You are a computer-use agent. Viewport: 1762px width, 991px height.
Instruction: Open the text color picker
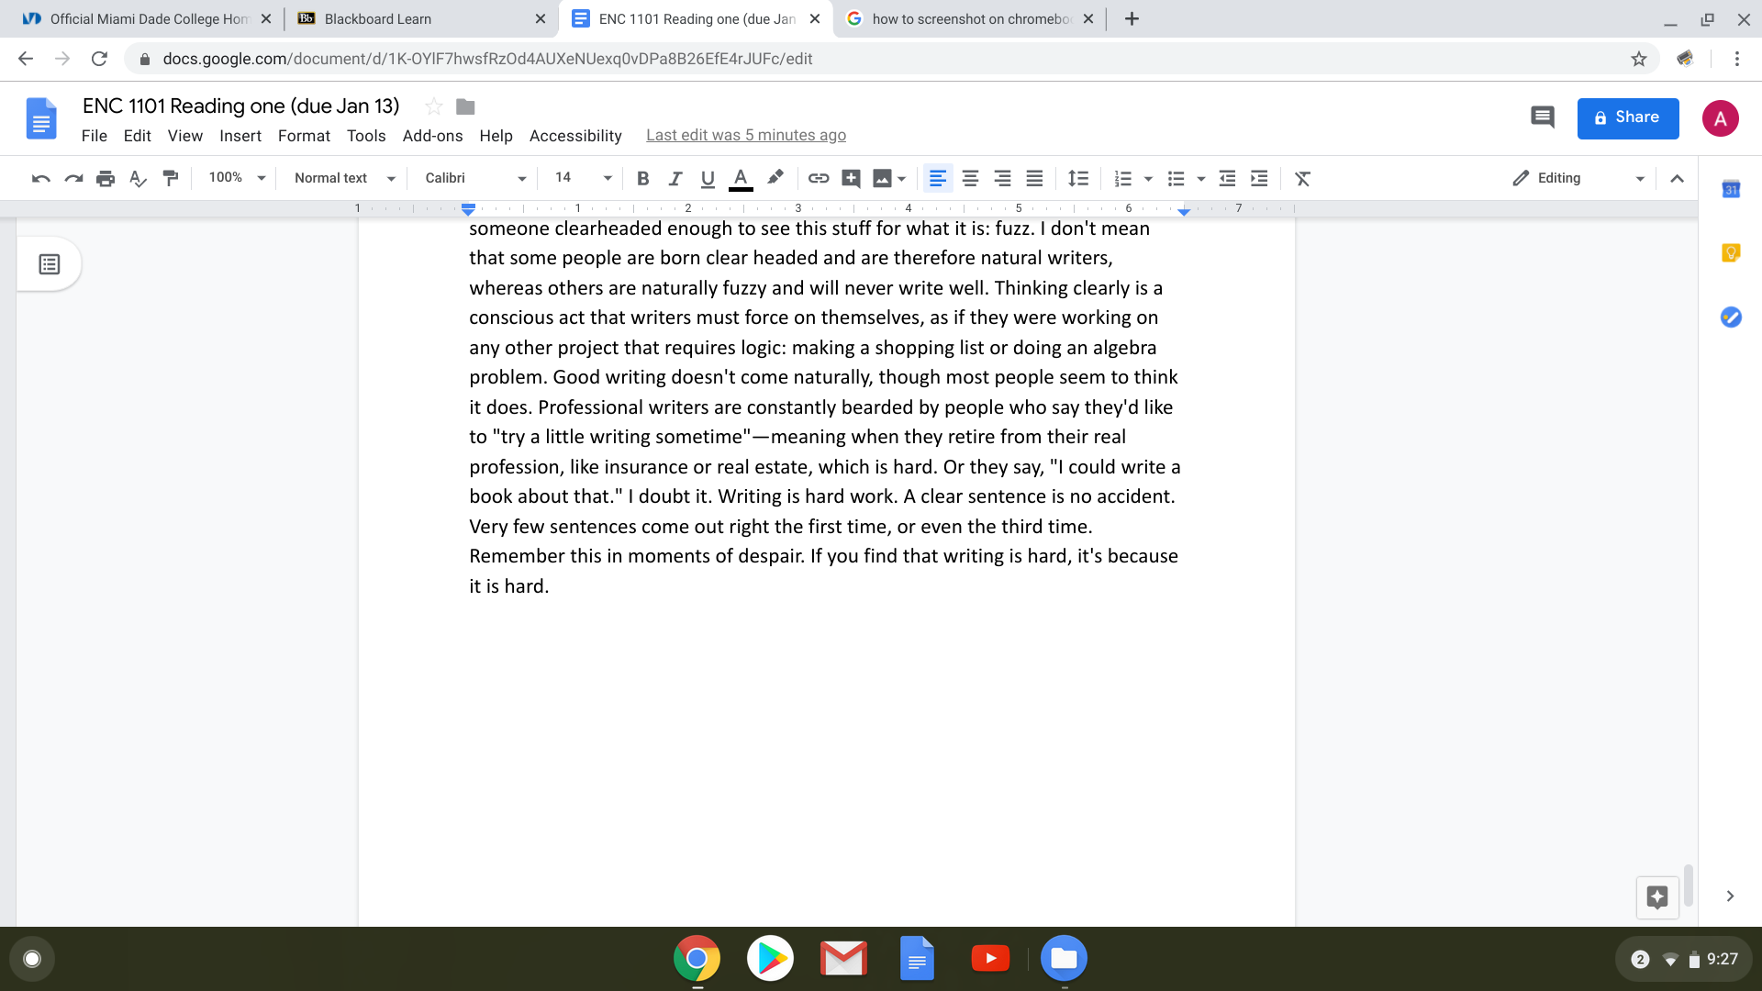tap(741, 178)
